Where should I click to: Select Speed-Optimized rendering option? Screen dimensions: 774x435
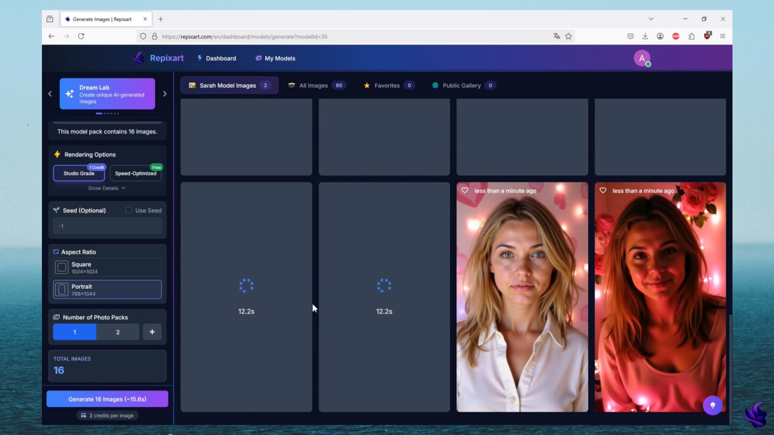pyautogui.click(x=135, y=174)
